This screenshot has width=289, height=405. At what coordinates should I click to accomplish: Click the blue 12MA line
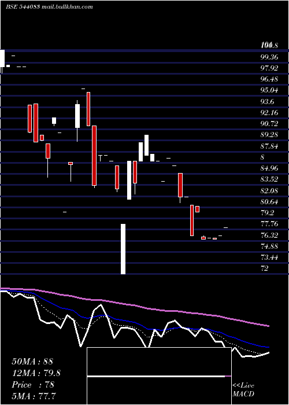coord(134,321)
